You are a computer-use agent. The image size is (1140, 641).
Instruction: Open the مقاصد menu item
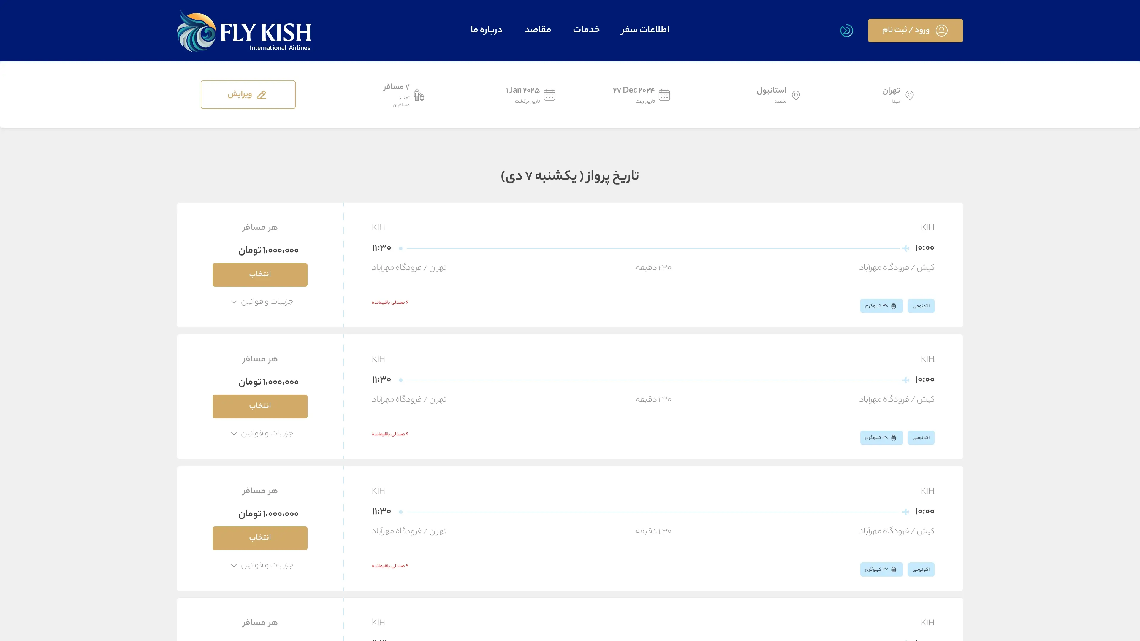[538, 30]
